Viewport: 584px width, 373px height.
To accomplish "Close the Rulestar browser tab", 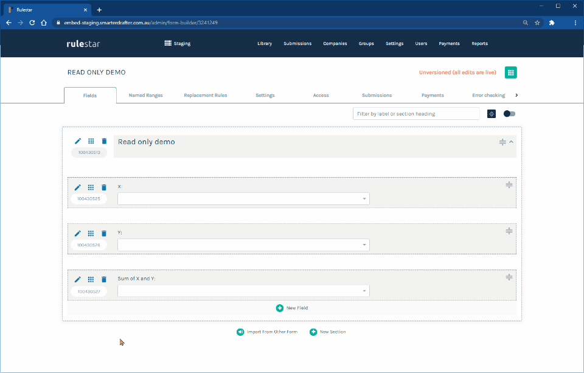I will tap(85, 10).
